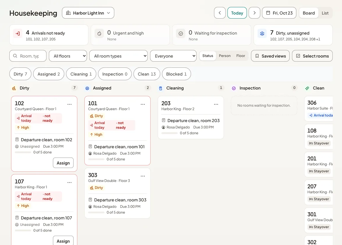The height and width of the screenshot is (245, 342).
Task: Open the more options menu for room 102
Action: click(69, 104)
